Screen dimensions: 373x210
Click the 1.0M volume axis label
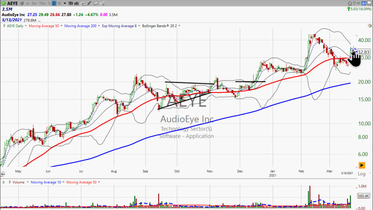[x=362, y=186]
